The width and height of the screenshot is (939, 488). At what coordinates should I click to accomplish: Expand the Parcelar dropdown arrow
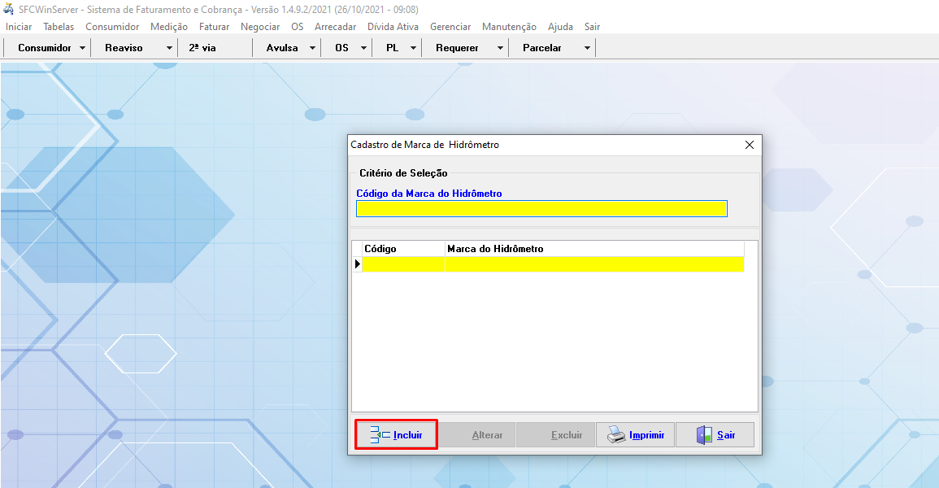[x=587, y=48]
